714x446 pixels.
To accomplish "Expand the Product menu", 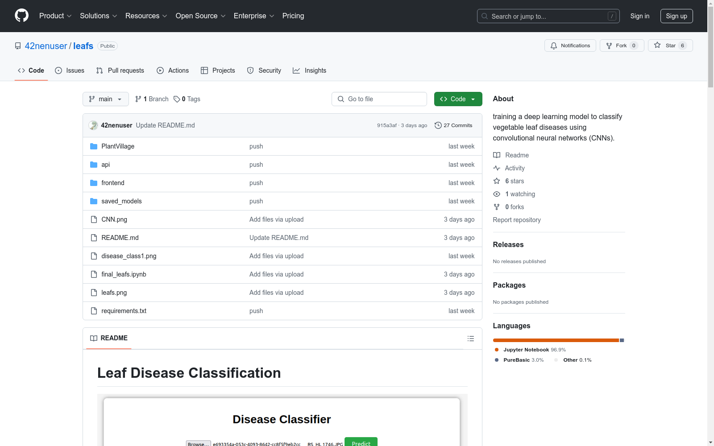I will tap(55, 16).
